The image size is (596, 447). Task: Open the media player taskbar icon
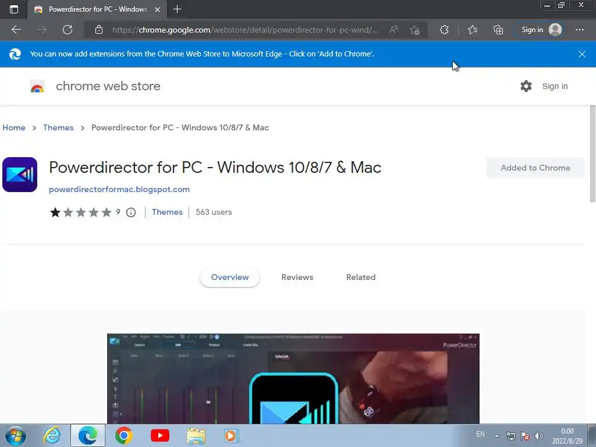point(232,435)
